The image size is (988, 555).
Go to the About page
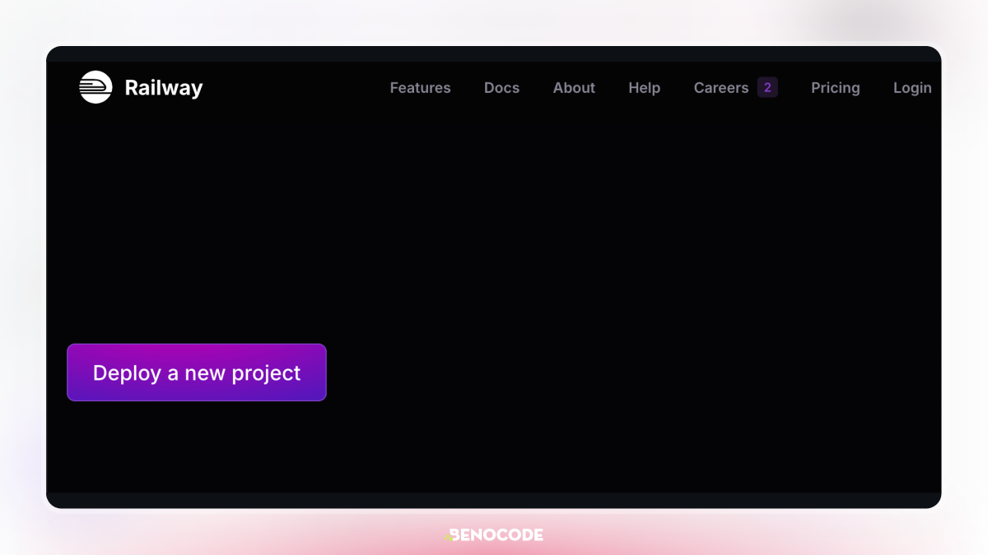574,88
